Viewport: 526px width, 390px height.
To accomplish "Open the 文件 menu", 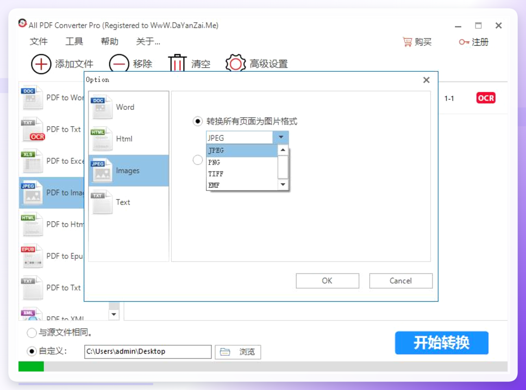I will (39, 42).
